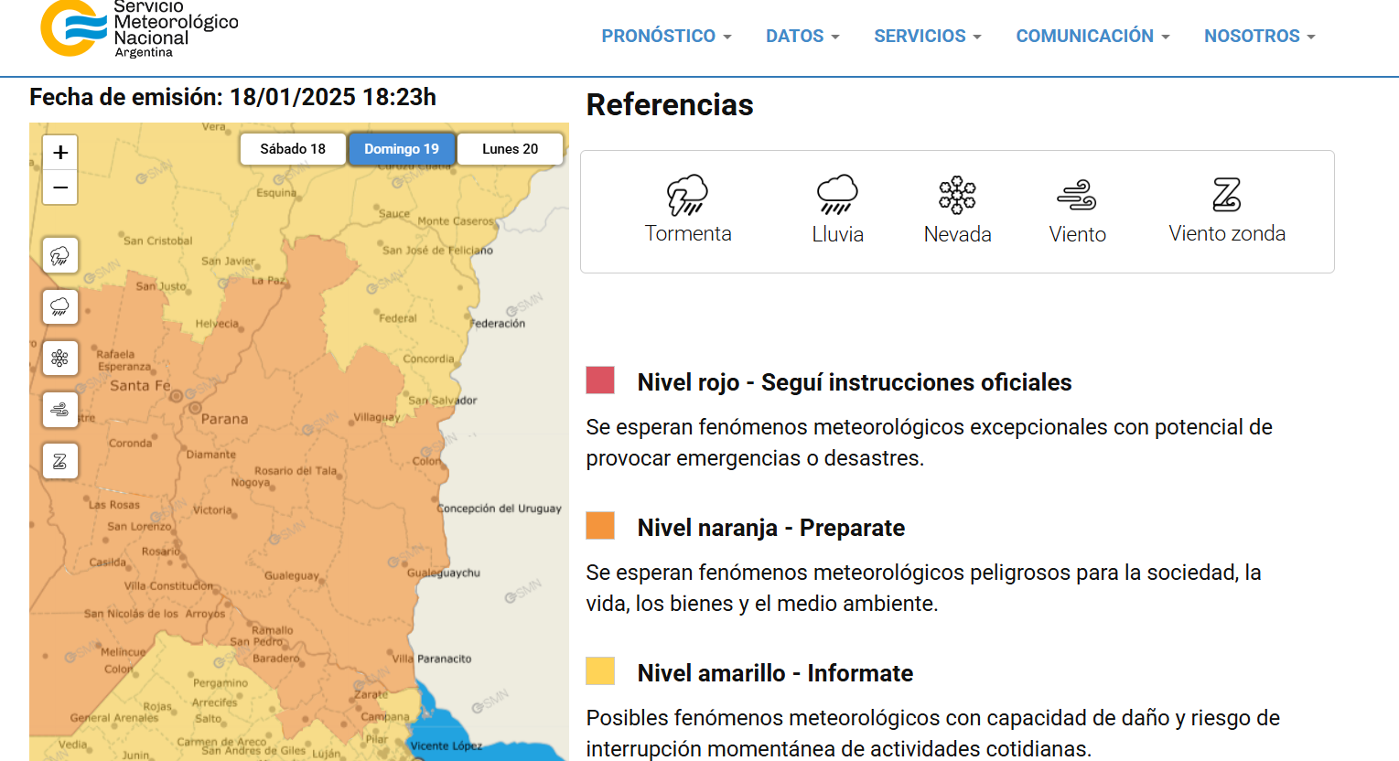Click the Lluvia reference icon
The height and width of the screenshot is (761, 1399).
(837, 195)
